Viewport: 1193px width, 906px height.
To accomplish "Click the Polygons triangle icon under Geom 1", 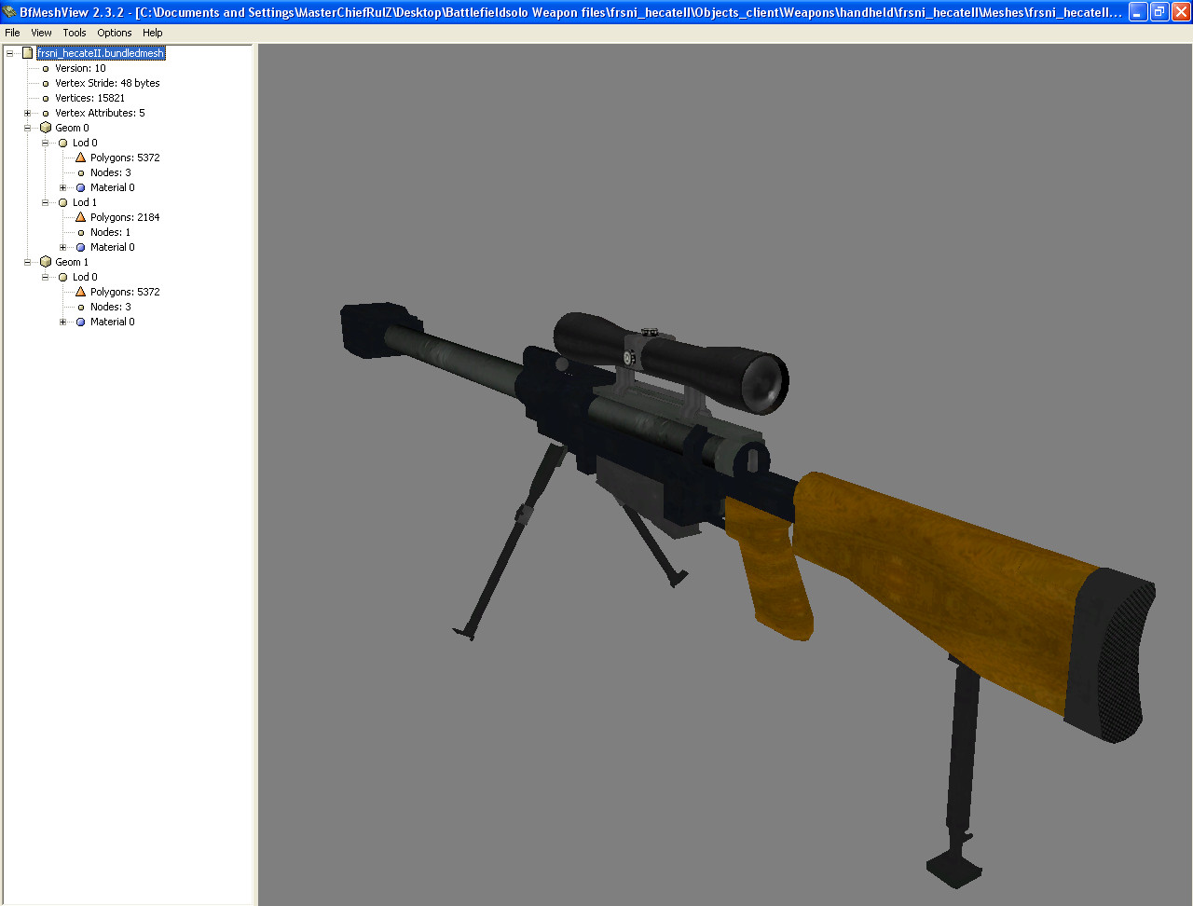I will (79, 292).
